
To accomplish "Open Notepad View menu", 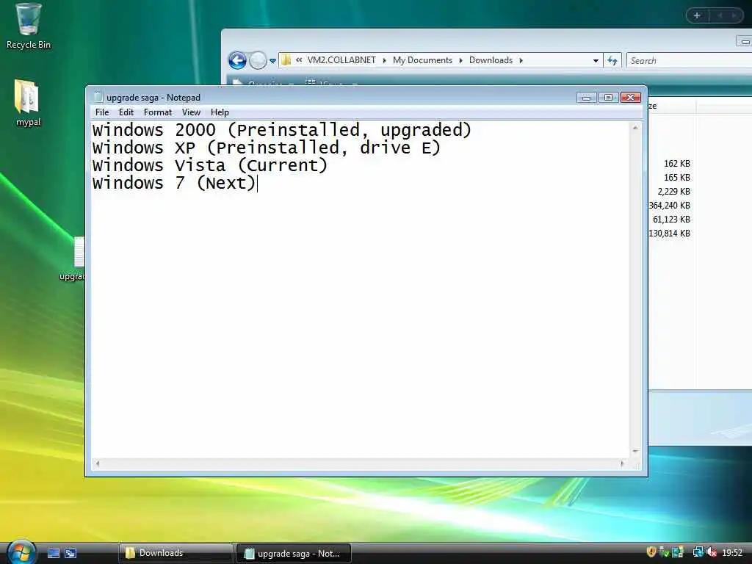I will [191, 112].
